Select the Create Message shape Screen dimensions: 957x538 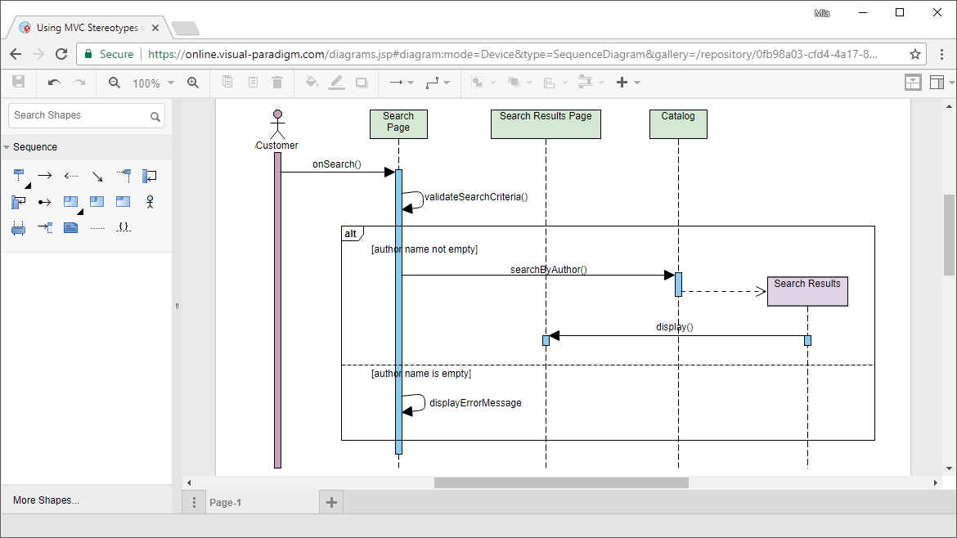pos(124,176)
